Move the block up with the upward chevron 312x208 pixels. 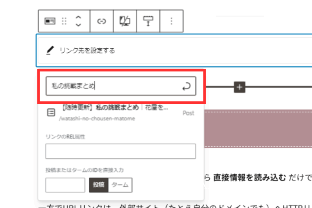tap(78, 17)
